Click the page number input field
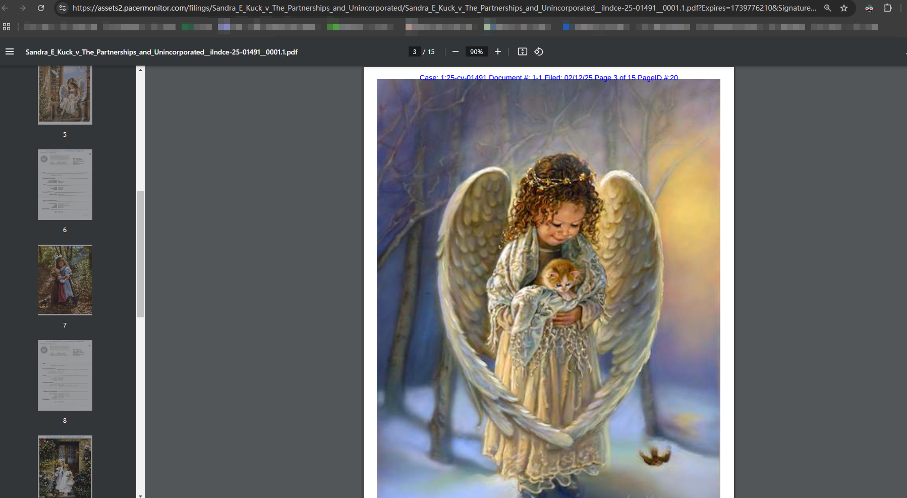The height and width of the screenshot is (498, 907). click(414, 51)
